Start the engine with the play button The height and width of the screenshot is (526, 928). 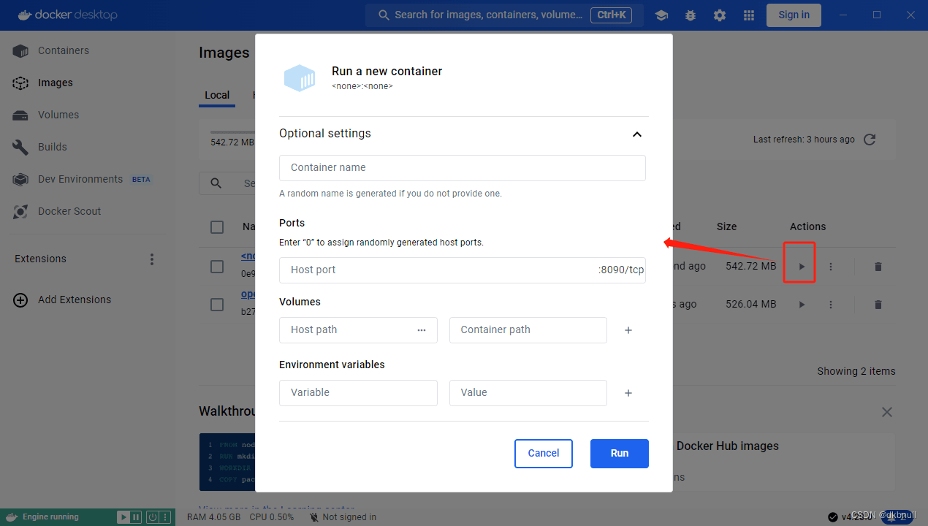(123, 517)
